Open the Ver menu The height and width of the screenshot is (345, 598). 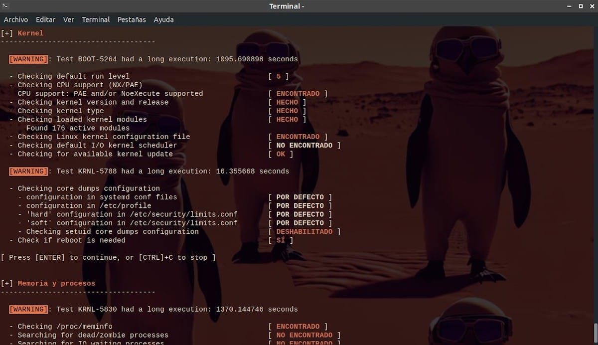[x=69, y=19]
